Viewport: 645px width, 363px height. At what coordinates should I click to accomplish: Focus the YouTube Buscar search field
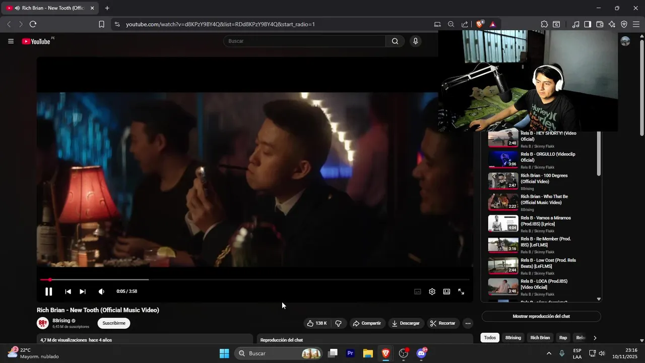pos(305,41)
